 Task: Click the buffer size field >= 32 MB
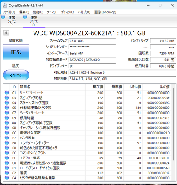[163, 41]
